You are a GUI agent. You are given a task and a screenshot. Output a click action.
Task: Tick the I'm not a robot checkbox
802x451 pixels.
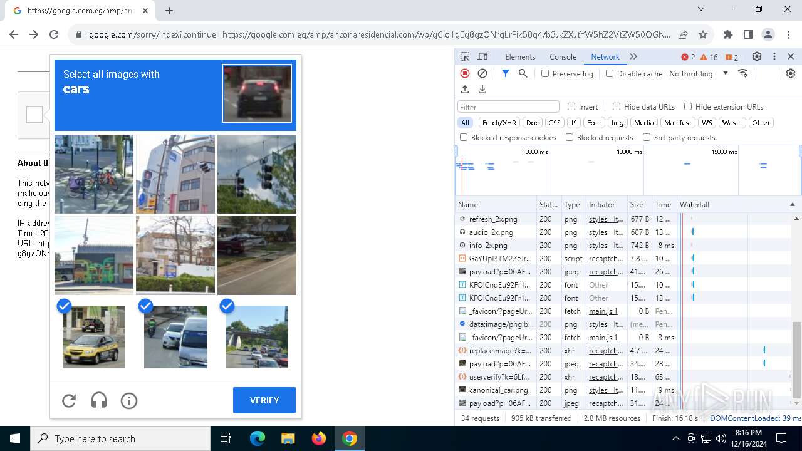[34, 115]
